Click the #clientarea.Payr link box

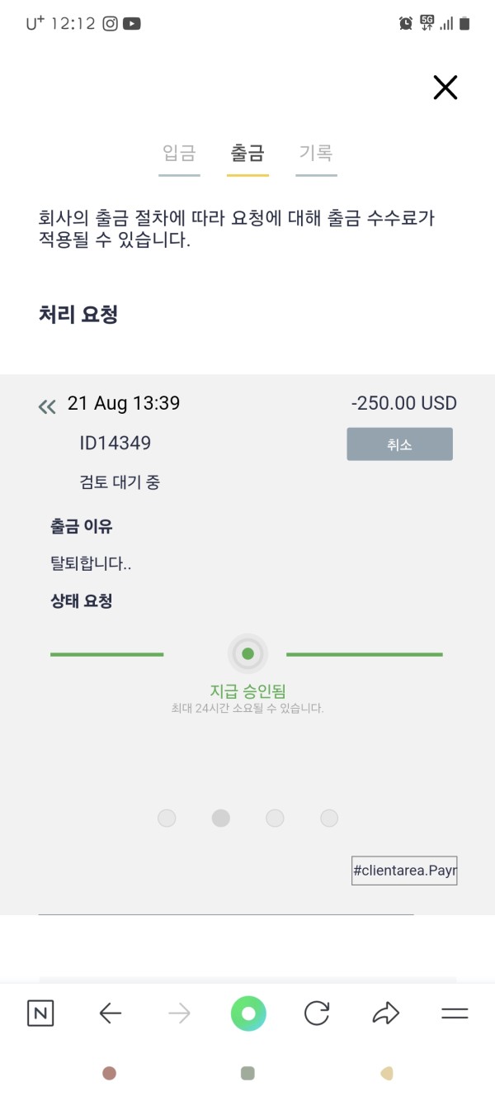coord(404,871)
